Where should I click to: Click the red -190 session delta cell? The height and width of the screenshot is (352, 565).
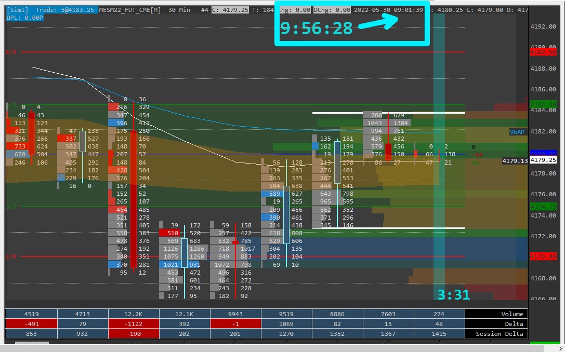coord(133,334)
